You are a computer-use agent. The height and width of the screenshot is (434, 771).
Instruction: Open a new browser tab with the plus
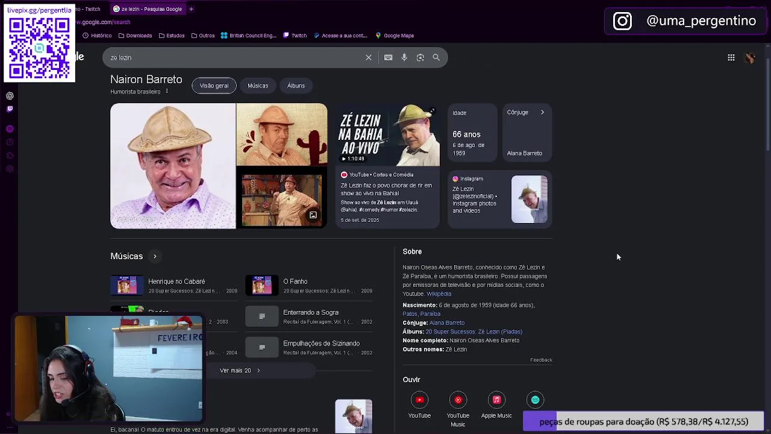tap(191, 9)
